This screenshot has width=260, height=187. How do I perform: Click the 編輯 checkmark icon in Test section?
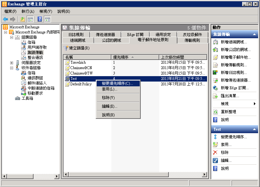pyautogui.click(x=215, y=161)
